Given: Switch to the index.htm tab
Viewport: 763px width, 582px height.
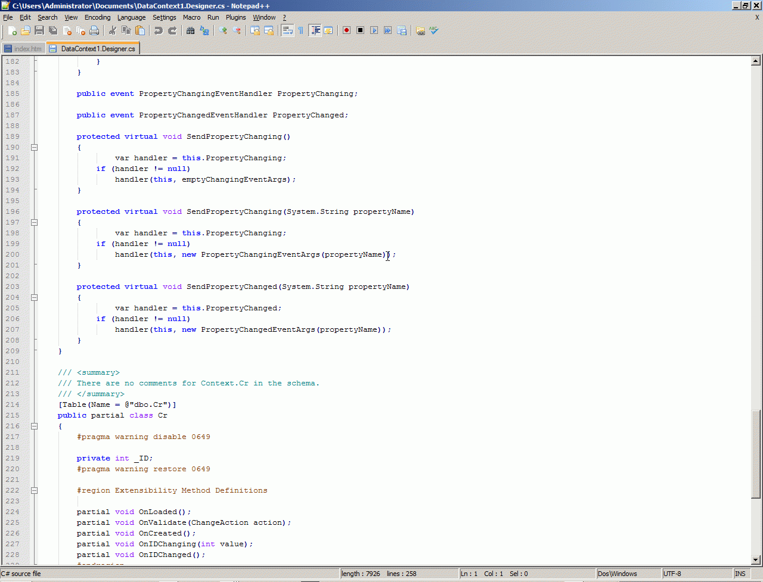Looking at the screenshot, I should [23, 49].
